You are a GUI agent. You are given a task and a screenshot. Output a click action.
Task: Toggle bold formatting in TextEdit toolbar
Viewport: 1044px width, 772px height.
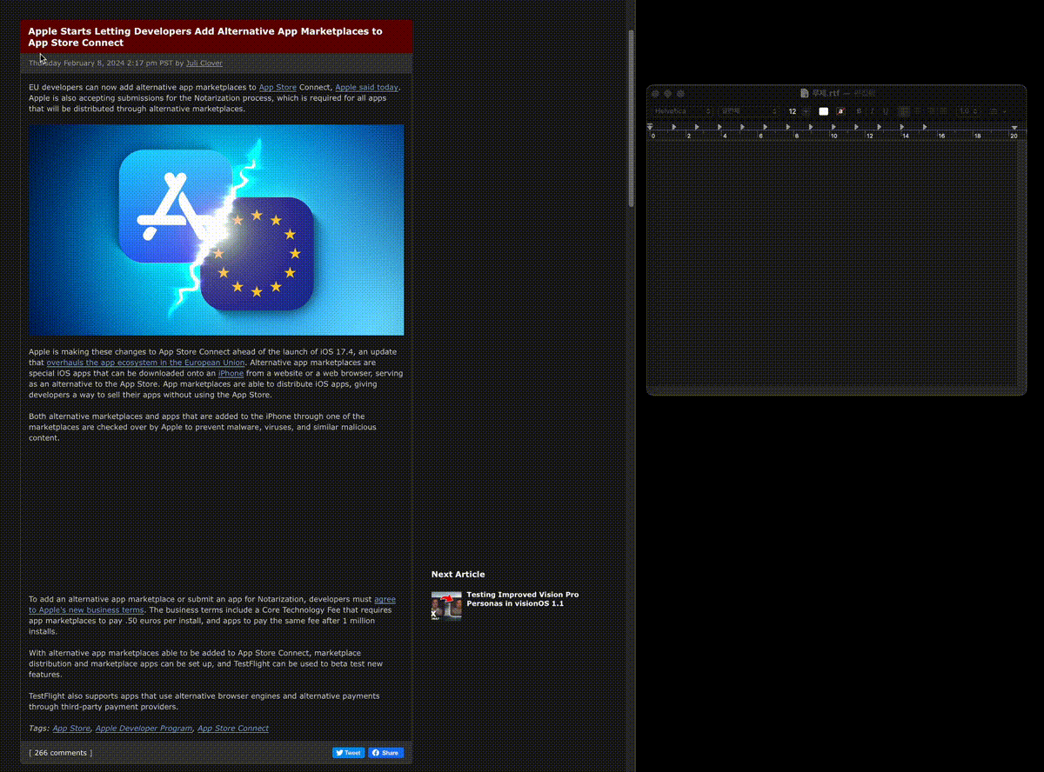coord(859,111)
